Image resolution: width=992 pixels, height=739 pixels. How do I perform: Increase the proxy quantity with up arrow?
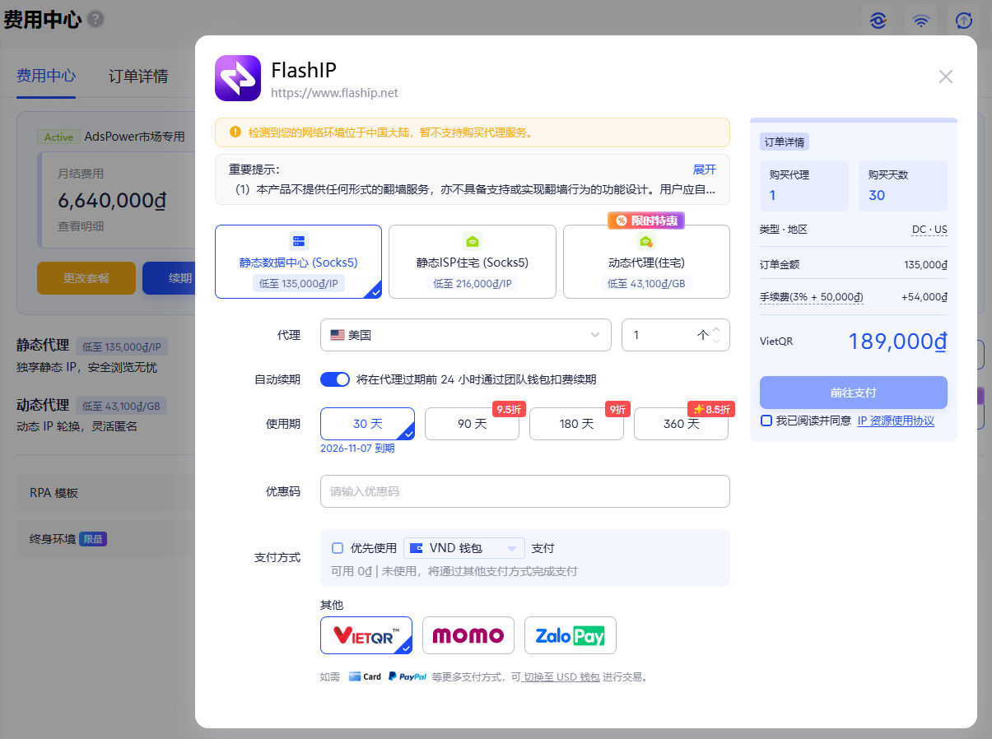coord(716,329)
